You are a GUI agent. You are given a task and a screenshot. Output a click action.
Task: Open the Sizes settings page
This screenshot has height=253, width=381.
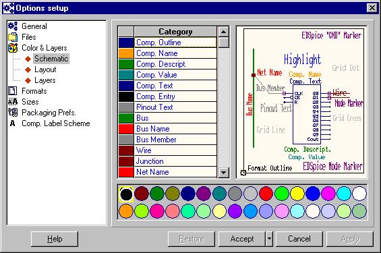coord(30,102)
